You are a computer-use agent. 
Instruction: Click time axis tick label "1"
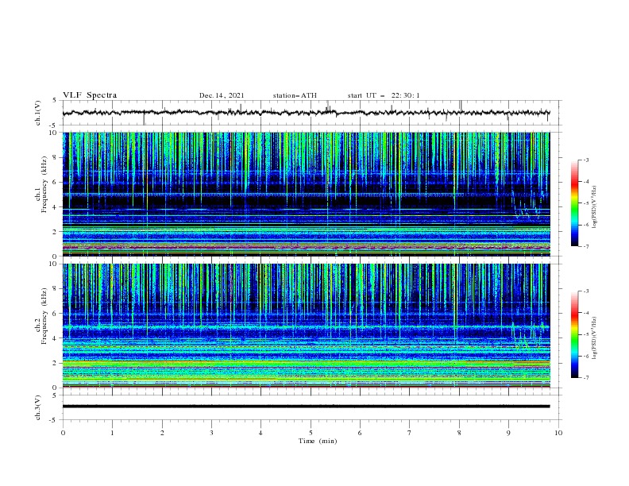point(112,433)
